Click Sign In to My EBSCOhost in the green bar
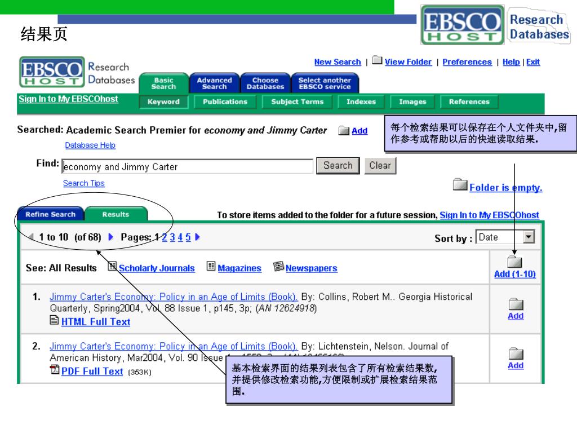Image resolution: width=577 pixels, height=433 pixels. click(x=68, y=99)
